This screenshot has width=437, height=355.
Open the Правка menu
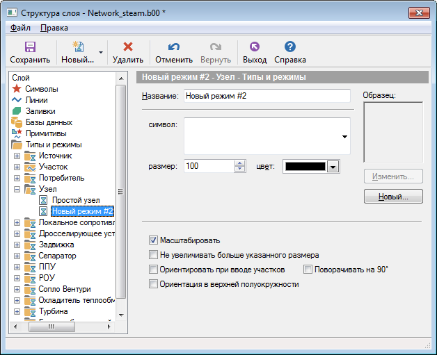pos(54,28)
